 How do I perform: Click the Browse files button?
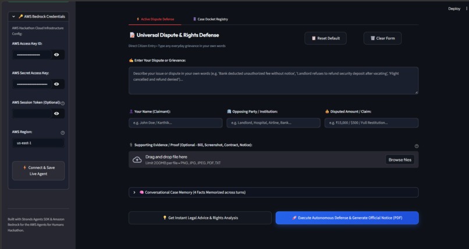[400, 160]
